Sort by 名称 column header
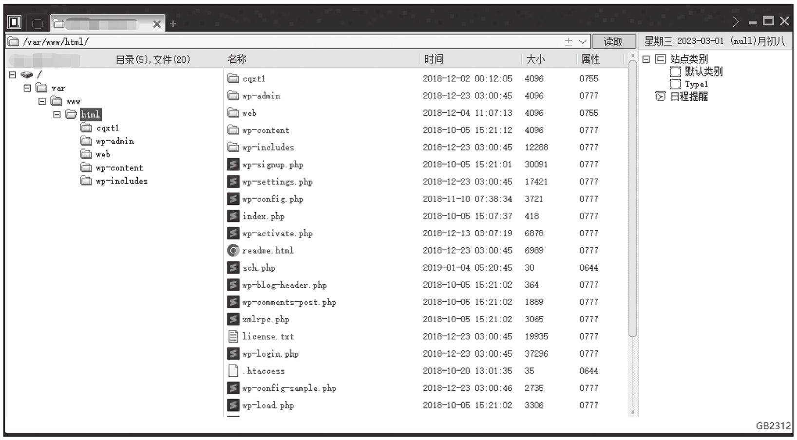Screen dimensions: 797x440 click(x=237, y=59)
